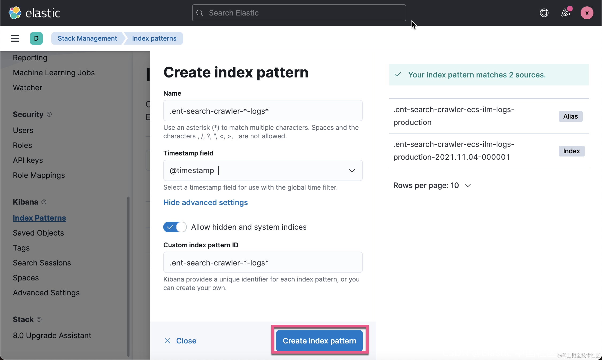Click Stack Management breadcrumb
602x360 pixels.
[87, 38]
